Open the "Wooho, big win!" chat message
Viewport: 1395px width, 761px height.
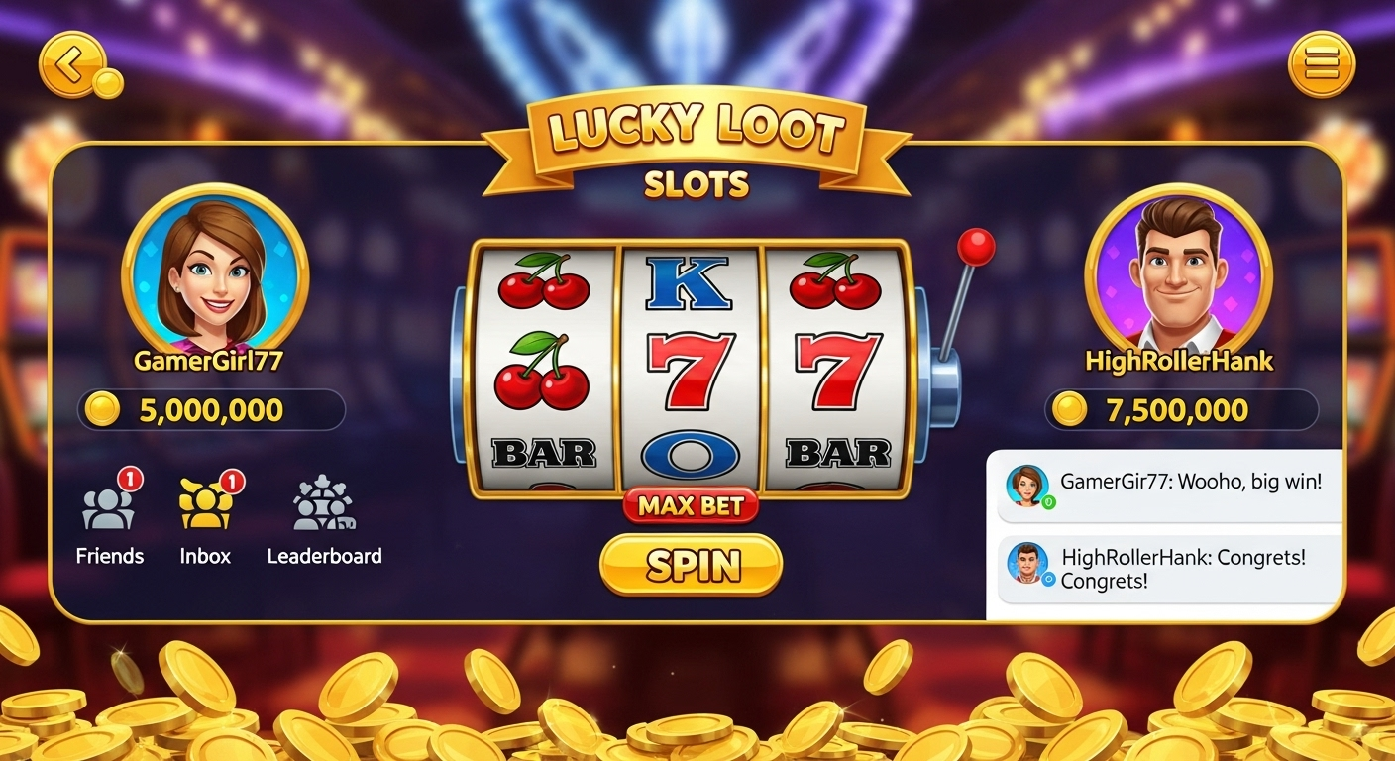tap(1170, 486)
